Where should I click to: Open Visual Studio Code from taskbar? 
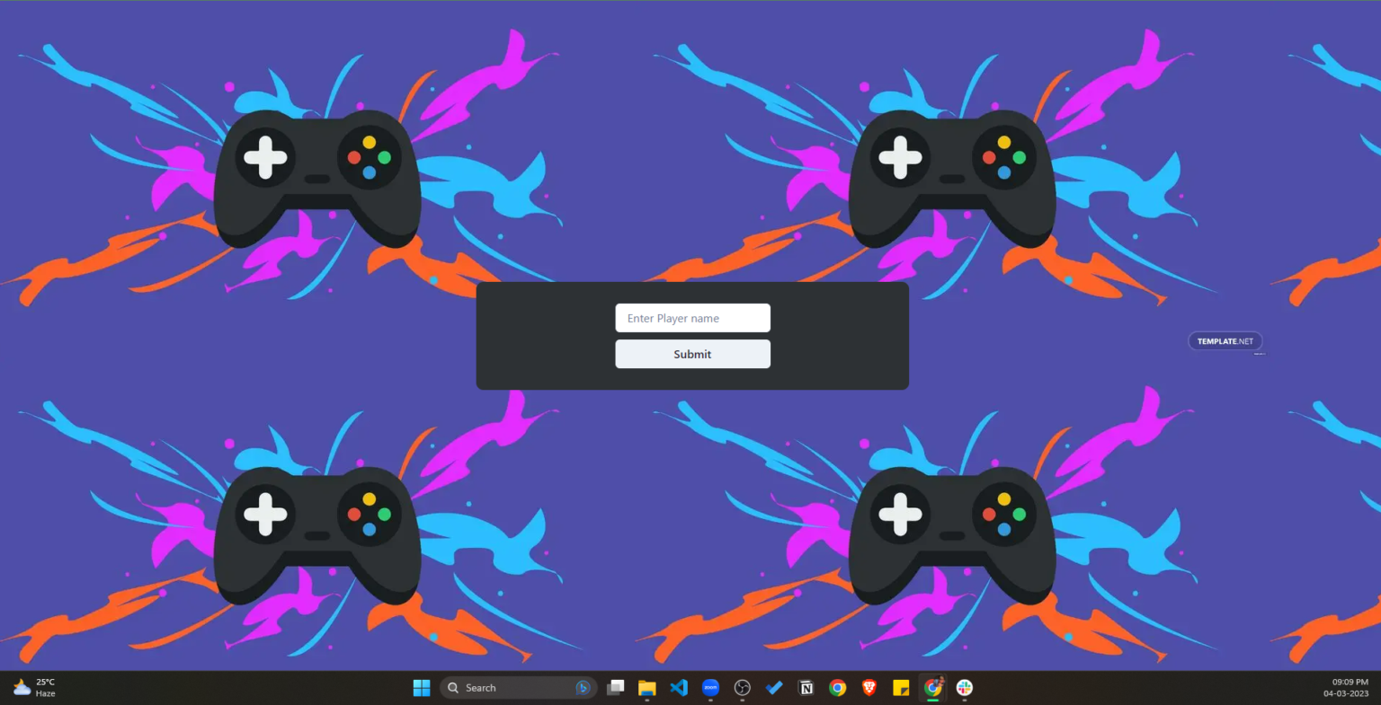(x=679, y=687)
